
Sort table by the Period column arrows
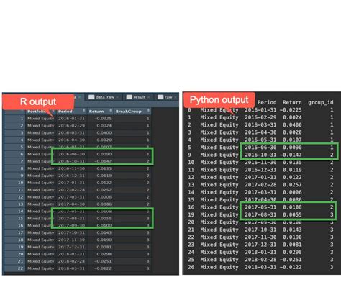[84, 110]
